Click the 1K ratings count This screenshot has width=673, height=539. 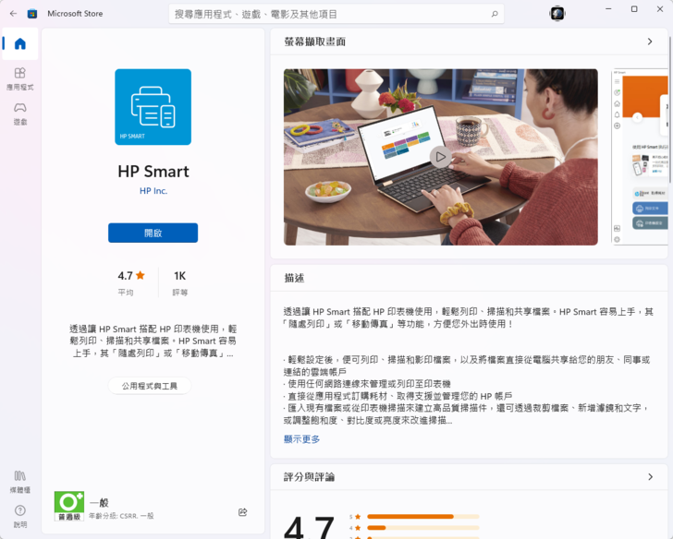tap(180, 275)
